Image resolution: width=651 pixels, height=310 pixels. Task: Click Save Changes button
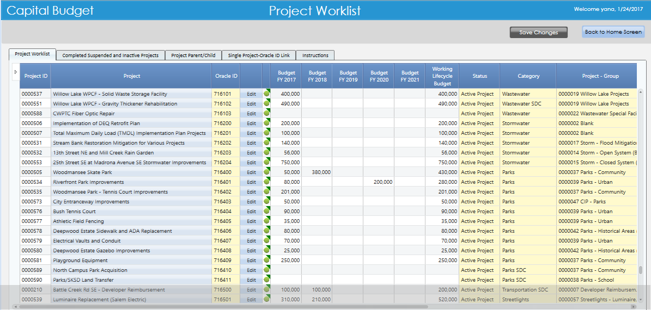(x=538, y=32)
